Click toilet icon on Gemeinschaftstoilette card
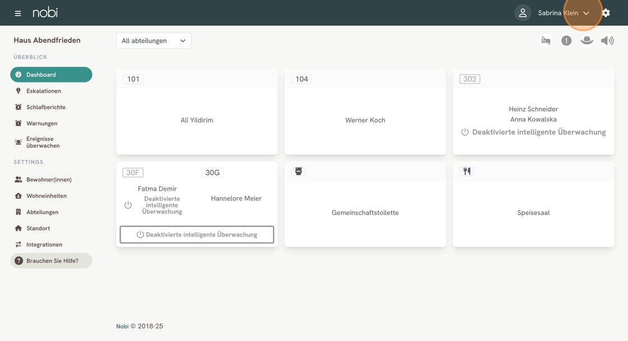This screenshot has height=341, width=628. coord(298,172)
